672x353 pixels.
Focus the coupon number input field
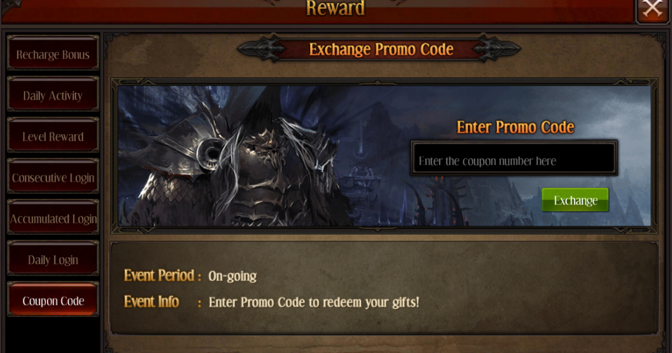tap(514, 158)
